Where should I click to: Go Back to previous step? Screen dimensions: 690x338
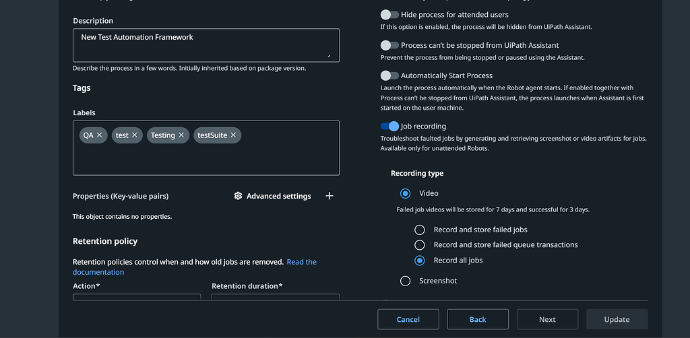point(478,319)
